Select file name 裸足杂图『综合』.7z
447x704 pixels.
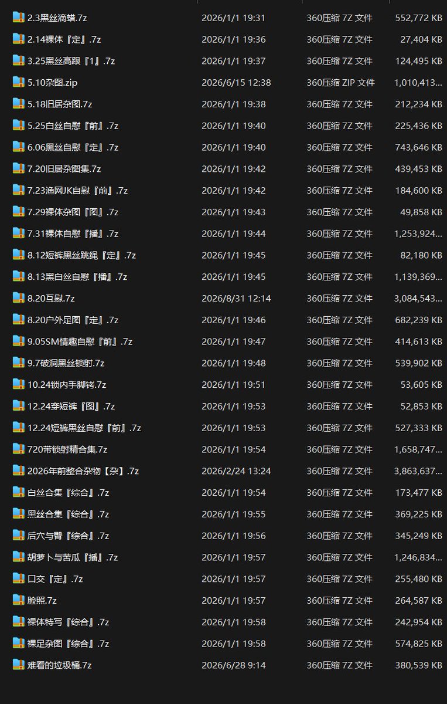[69, 644]
